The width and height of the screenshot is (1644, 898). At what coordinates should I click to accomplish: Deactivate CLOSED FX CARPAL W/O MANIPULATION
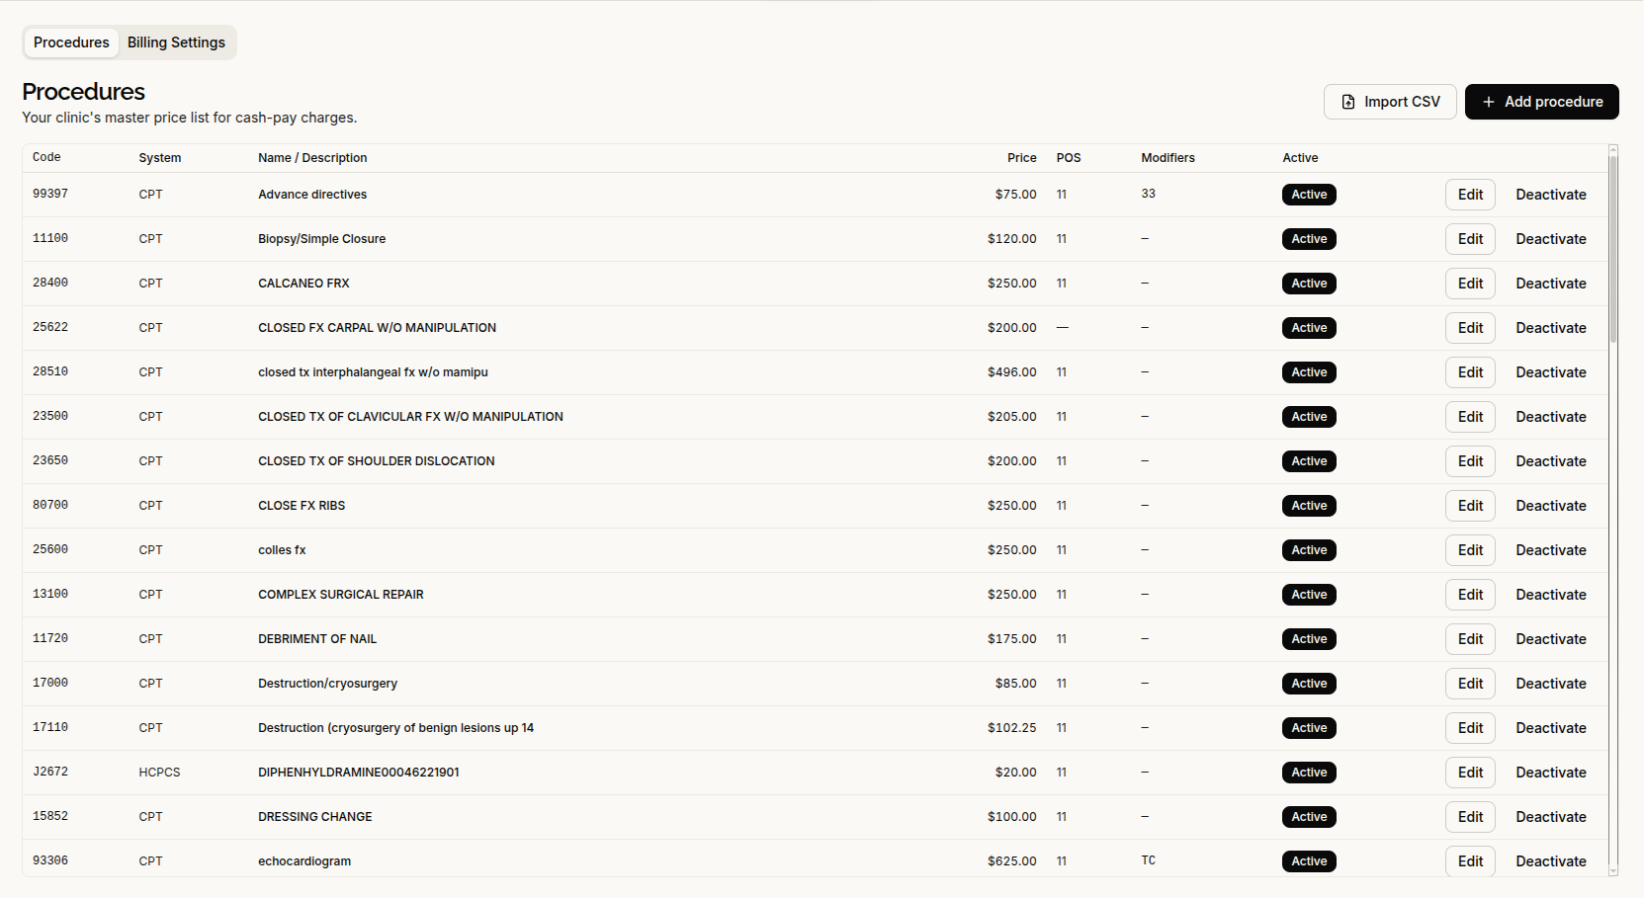[1550, 328]
